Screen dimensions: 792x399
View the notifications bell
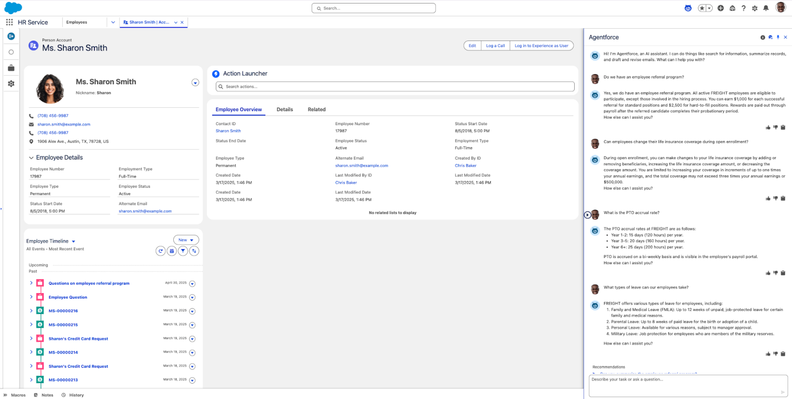(766, 8)
